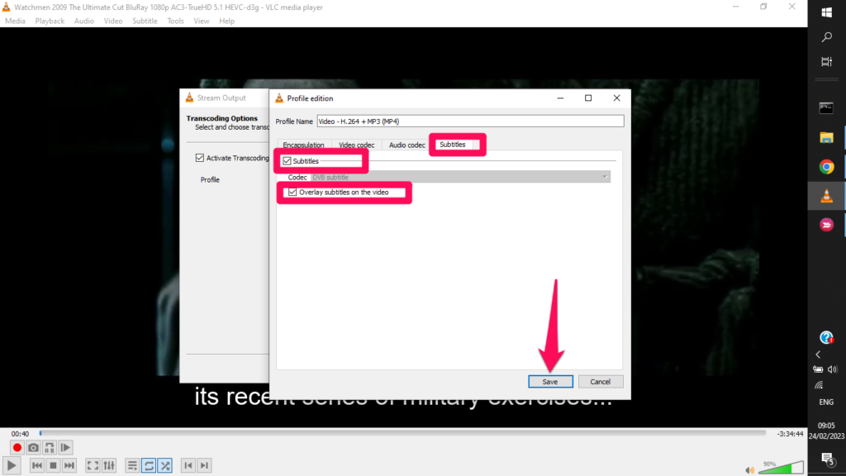
Task: Open notification center
Action: pos(826,459)
